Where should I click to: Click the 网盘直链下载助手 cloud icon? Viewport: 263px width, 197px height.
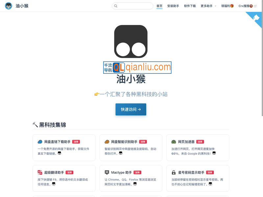(40, 142)
